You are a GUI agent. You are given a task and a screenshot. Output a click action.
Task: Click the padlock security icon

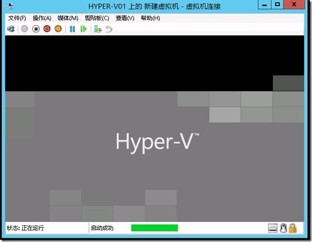(x=292, y=228)
